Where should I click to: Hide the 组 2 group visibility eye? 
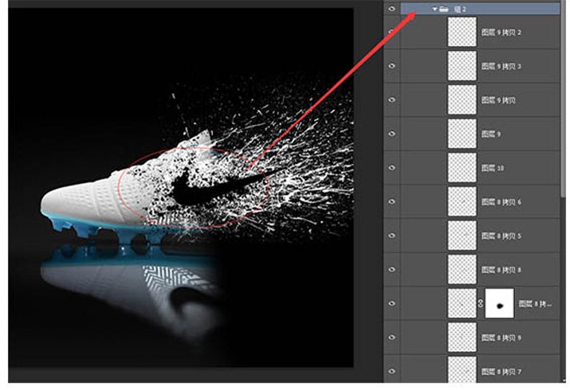coord(391,9)
